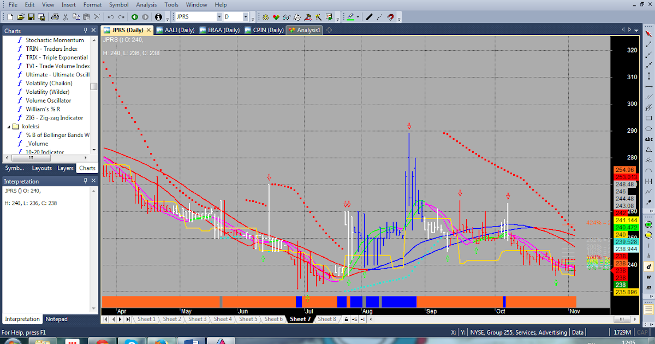Select the Sheet 3 tab
Viewport: 655px width, 344px height.
(197, 319)
